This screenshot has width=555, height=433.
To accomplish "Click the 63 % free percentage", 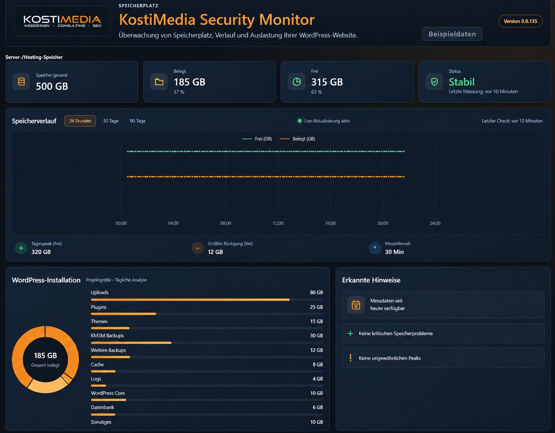I will tap(317, 92).
